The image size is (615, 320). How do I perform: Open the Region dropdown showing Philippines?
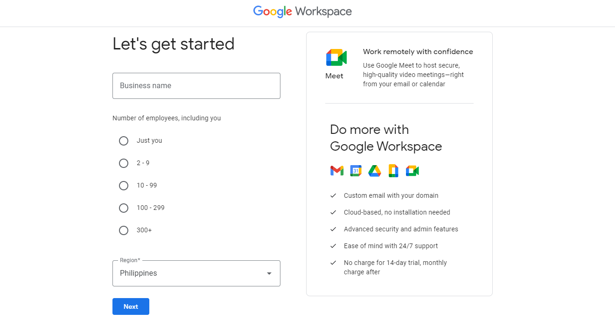point(196,273)
